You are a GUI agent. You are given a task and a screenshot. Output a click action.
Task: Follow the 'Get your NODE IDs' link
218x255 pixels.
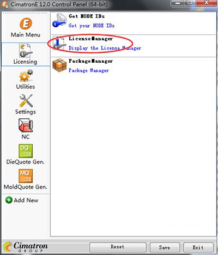coord(92,26)
